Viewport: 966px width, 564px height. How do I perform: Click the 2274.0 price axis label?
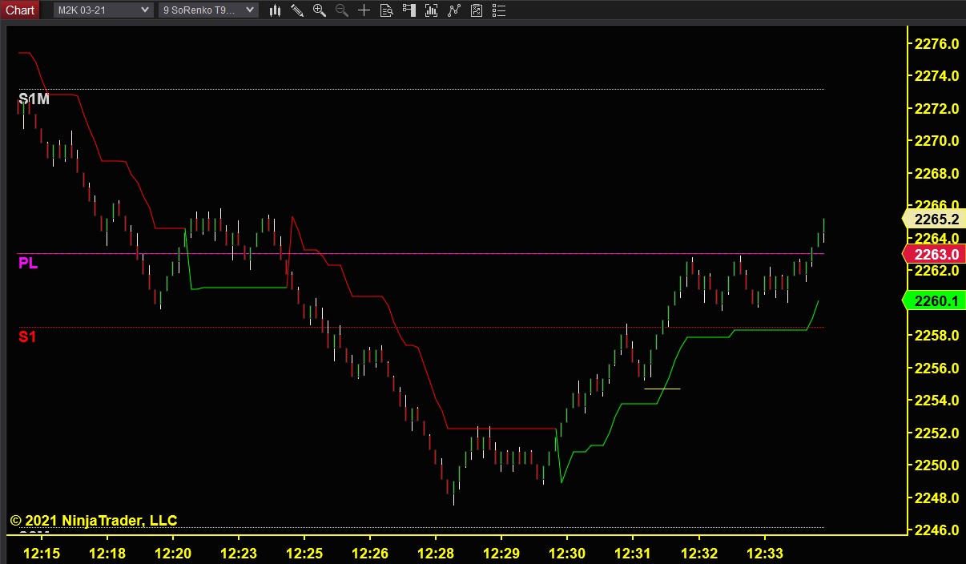[x=936, y=75]
